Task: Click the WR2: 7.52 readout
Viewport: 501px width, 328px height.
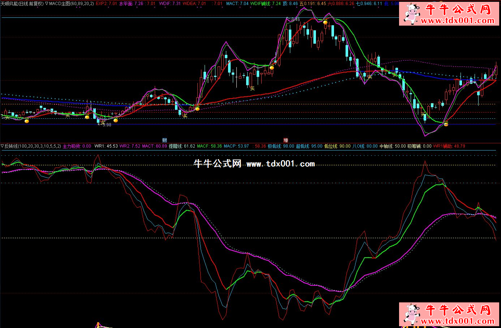Action: [x=130, y=146]
